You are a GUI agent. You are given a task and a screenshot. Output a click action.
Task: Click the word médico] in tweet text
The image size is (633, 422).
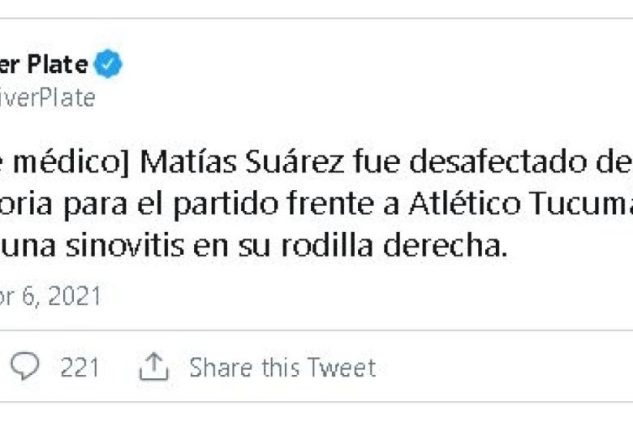click(71, 162)
